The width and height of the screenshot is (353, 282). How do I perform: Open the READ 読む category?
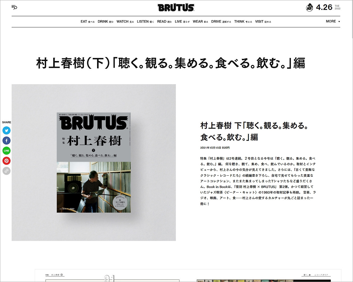point(164,22)
